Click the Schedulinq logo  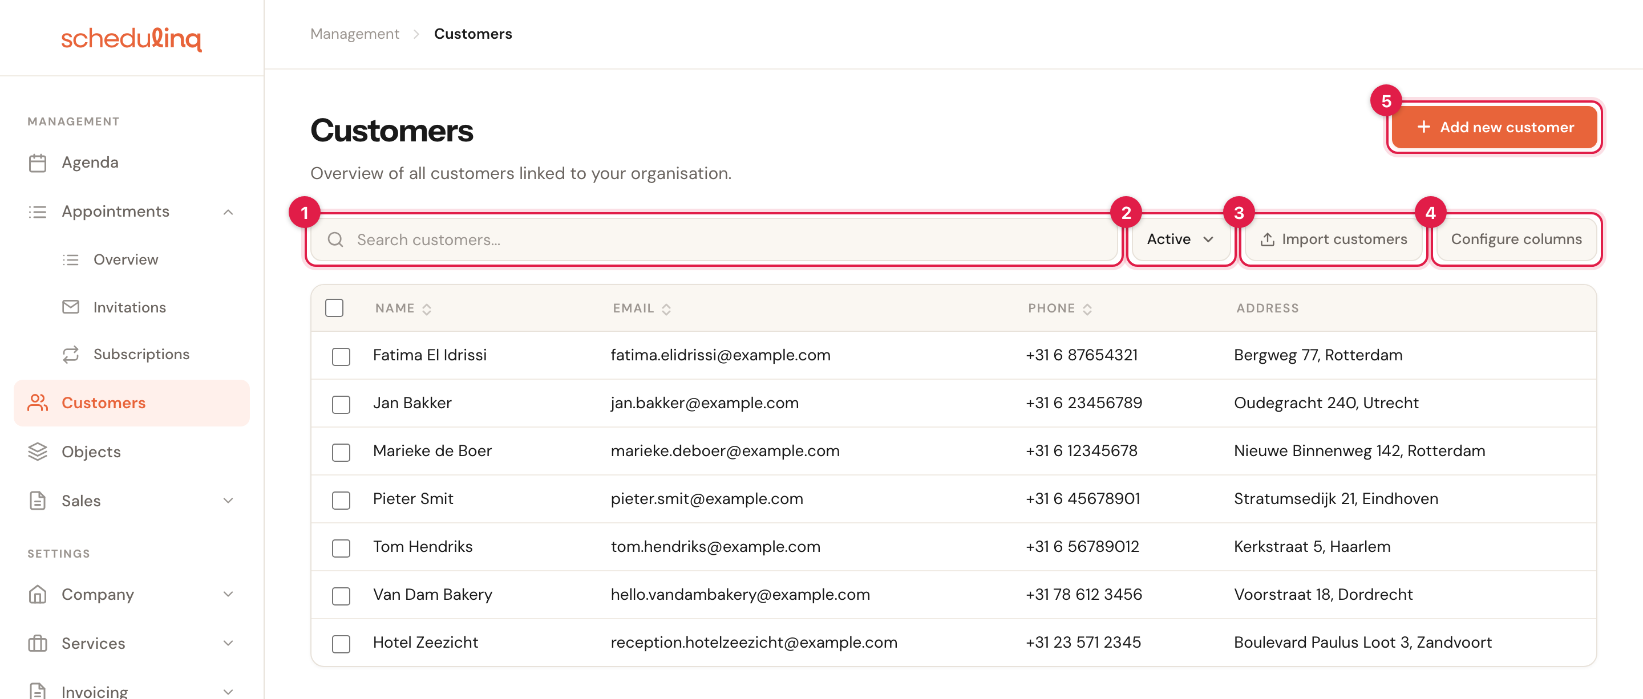(x=131, y=38)
